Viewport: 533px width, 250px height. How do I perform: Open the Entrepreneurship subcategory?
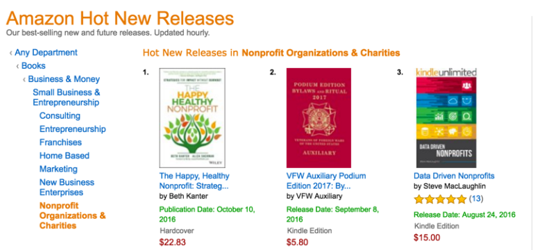[x=72, y=129]
